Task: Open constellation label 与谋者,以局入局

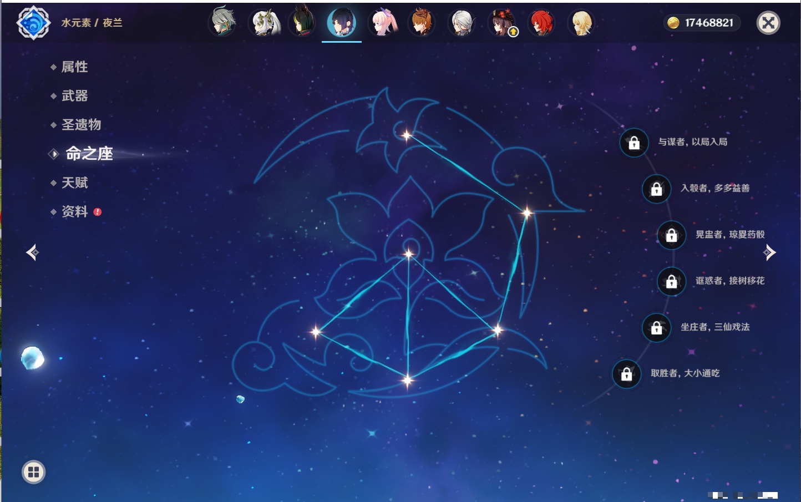Action: [x=693, y=142]
